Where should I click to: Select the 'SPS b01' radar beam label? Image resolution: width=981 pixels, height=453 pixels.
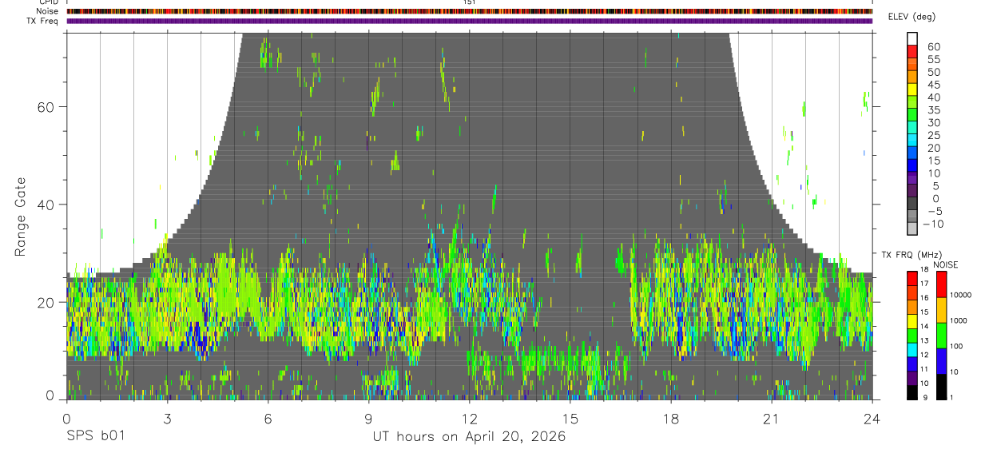(x=95, y=437)
